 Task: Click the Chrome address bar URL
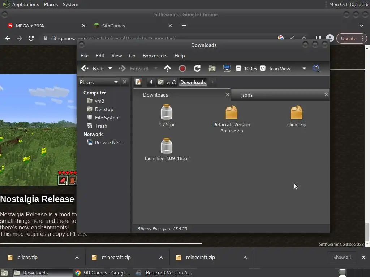[113, 38]
